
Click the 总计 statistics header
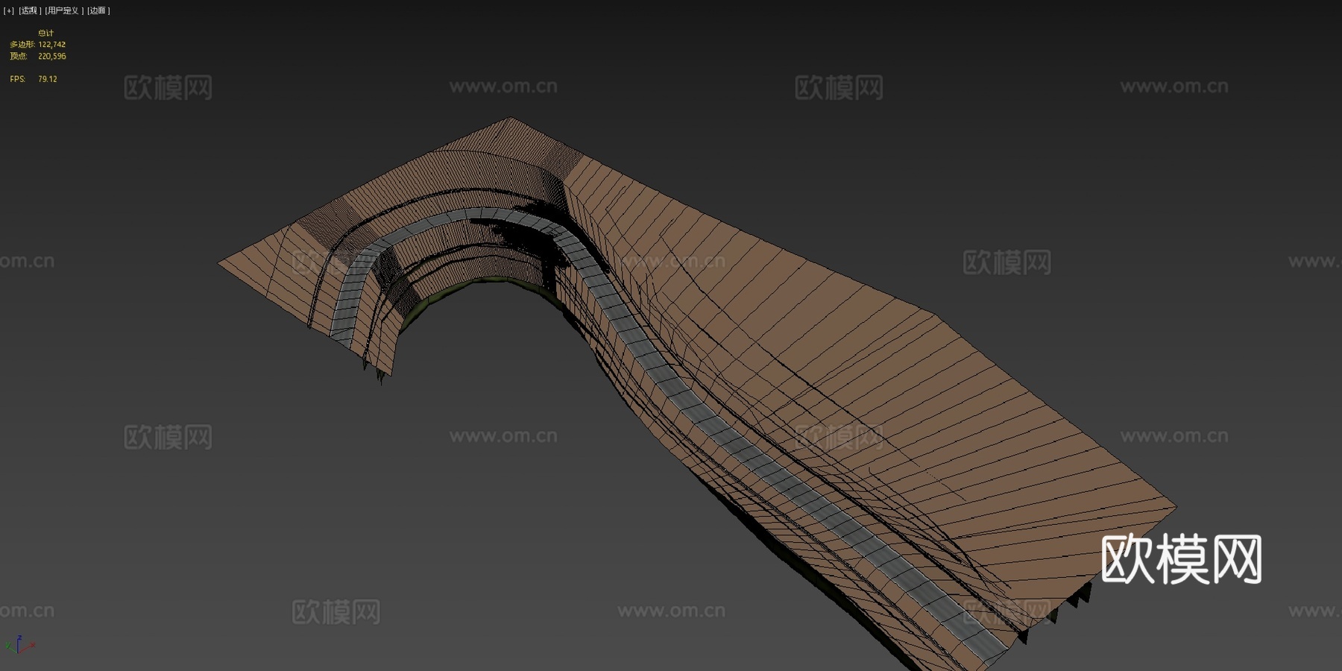coord(46,33)
